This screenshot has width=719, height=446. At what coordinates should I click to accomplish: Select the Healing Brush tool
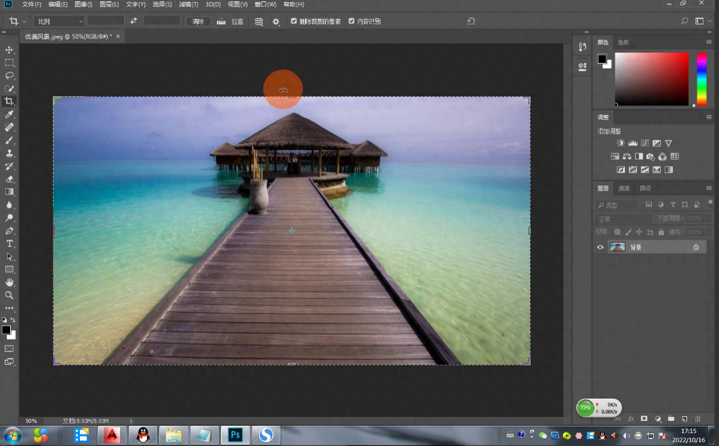9,127
